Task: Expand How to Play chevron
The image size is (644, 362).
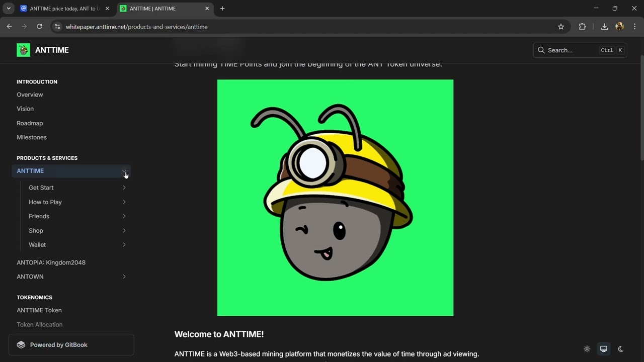Action: 124,202
